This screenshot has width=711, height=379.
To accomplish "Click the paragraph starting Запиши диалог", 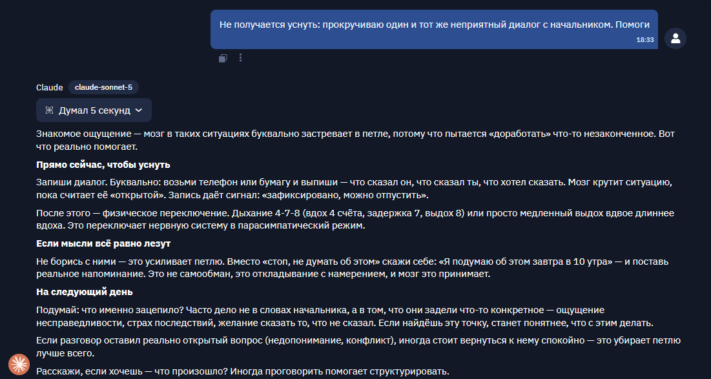I will point(353,189).
